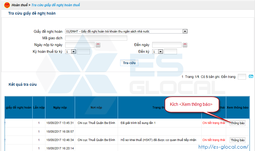Open calendar picker for Ngày nộp từ ngày
255x151 pixels.
click(x=98, y=45)
